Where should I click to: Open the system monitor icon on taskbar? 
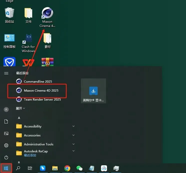pyautogui.click(x=116, y=168)
